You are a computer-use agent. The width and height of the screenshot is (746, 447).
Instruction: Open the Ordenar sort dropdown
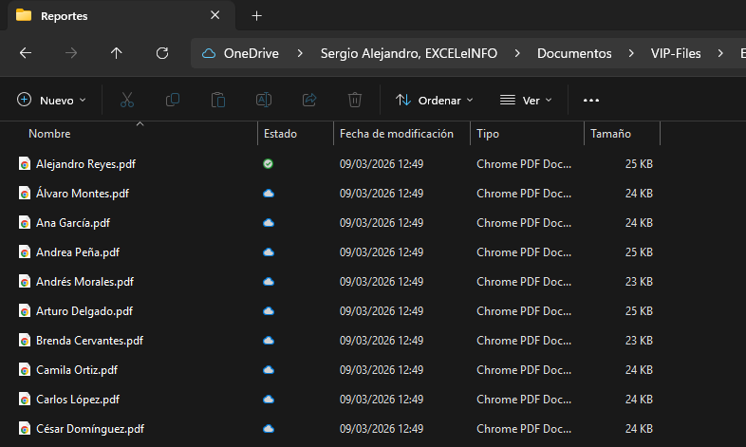tap(434, 100)
